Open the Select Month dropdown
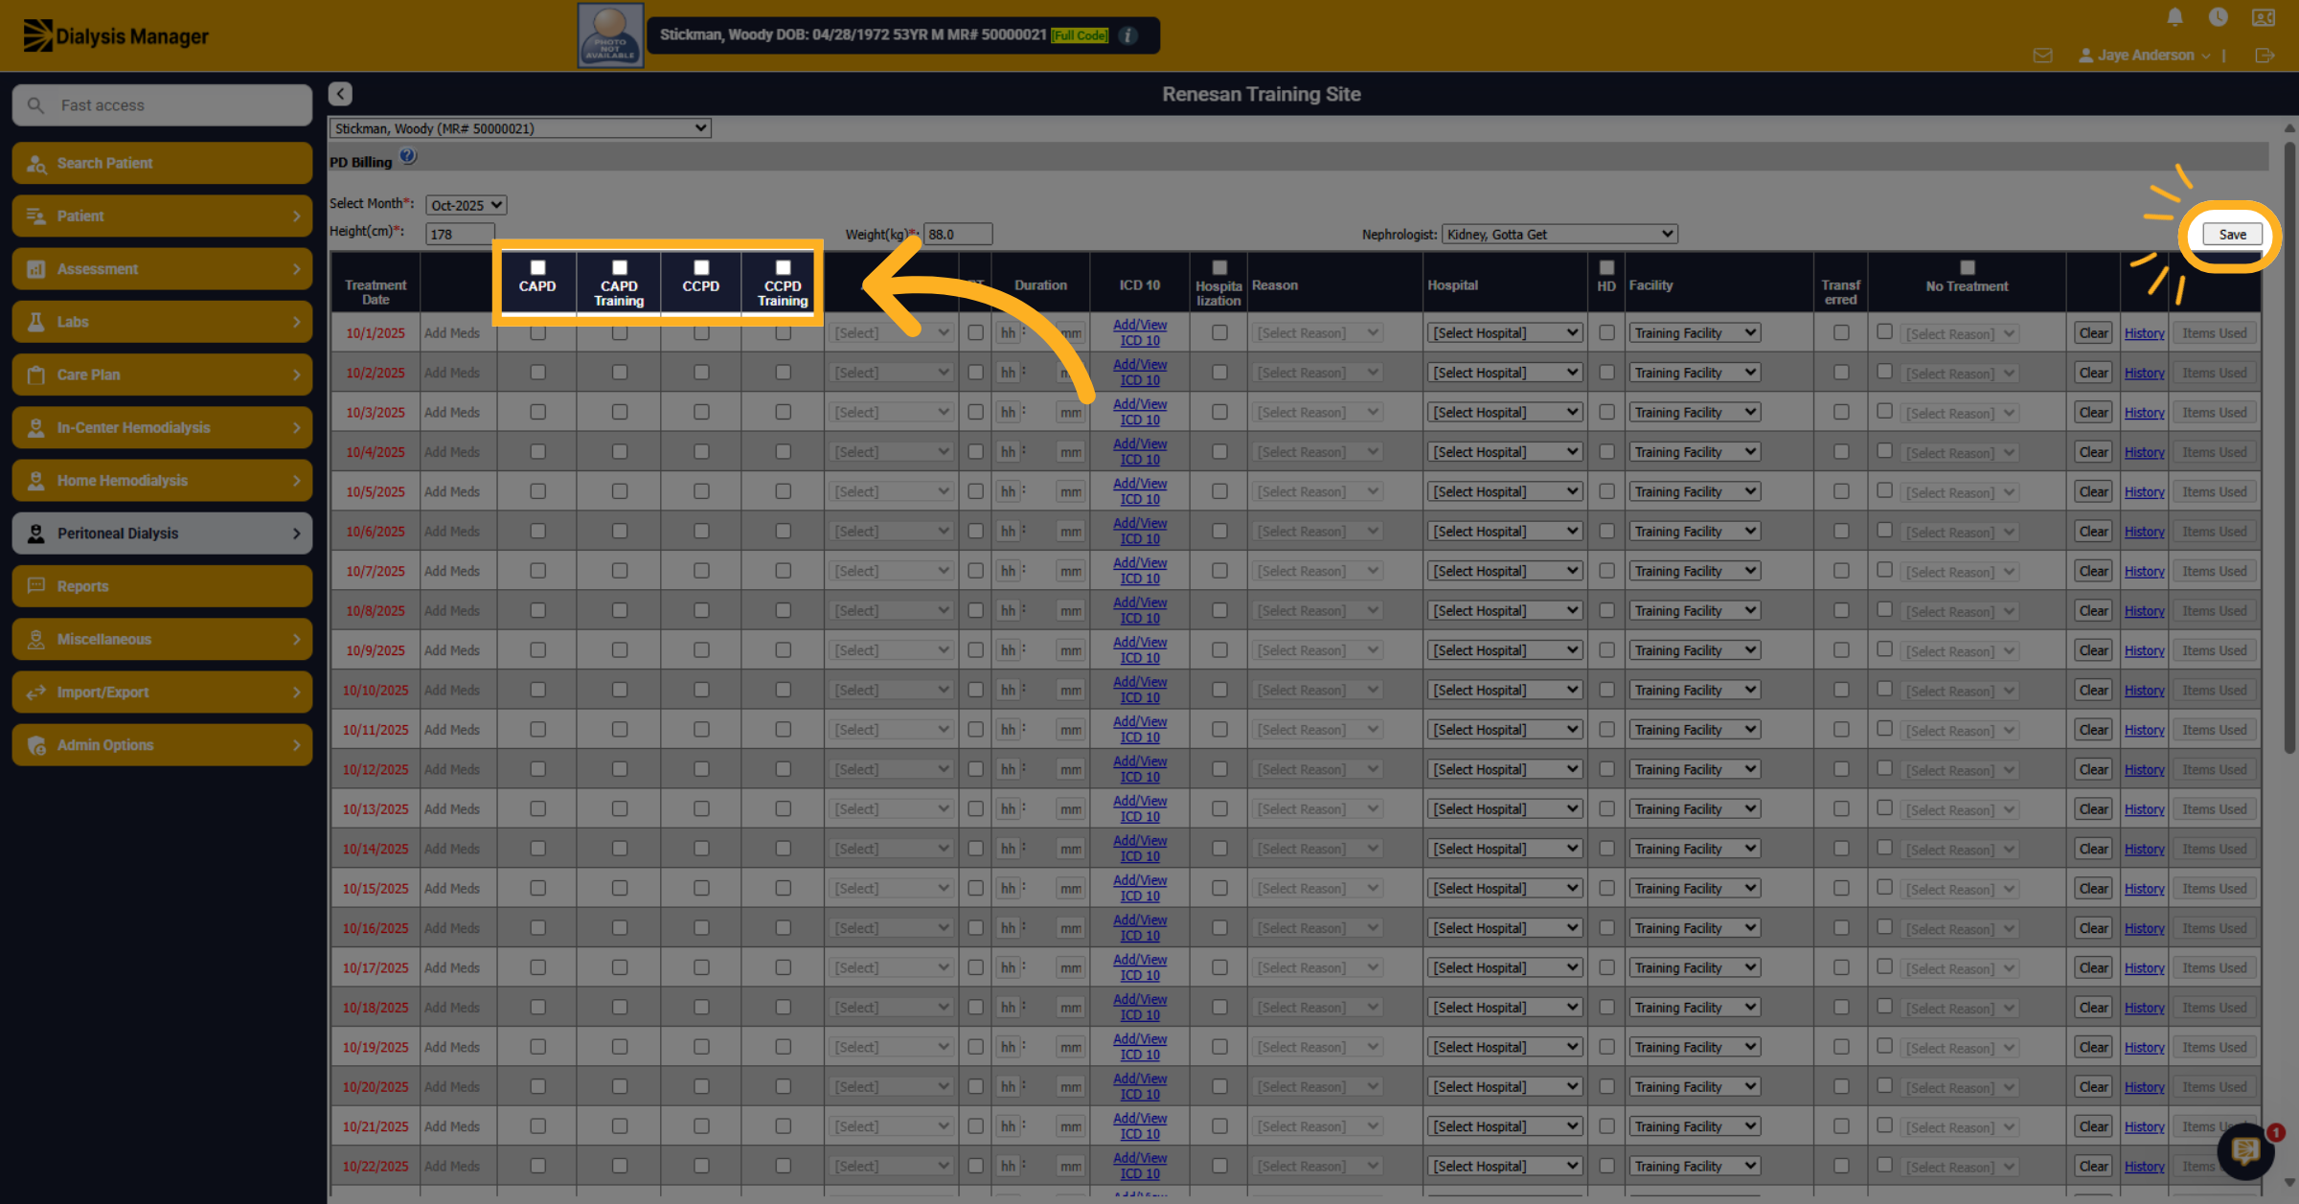Image resolution: width=2299 pixels, height=1204 pixels. coord(466,205)
